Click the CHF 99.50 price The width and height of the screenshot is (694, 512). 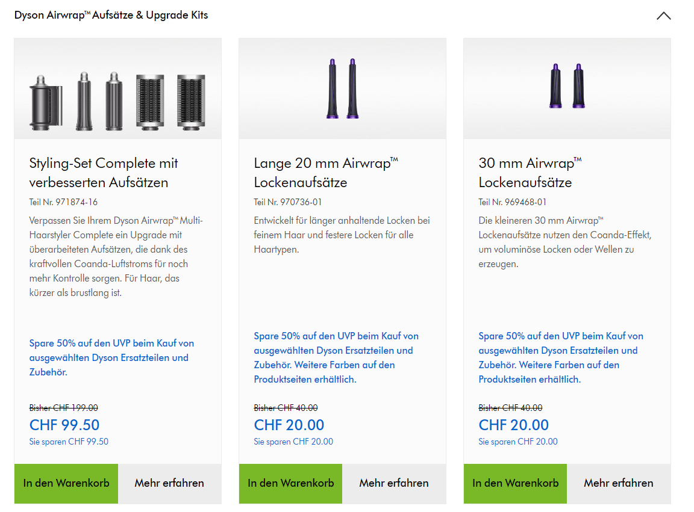coord(64,425)
